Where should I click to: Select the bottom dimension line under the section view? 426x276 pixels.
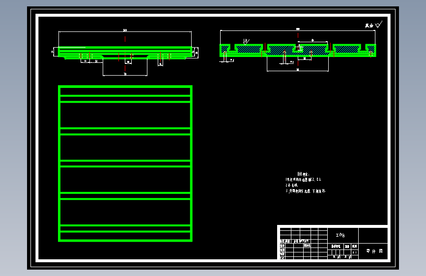pyautogui.click(x=298, y=71)
